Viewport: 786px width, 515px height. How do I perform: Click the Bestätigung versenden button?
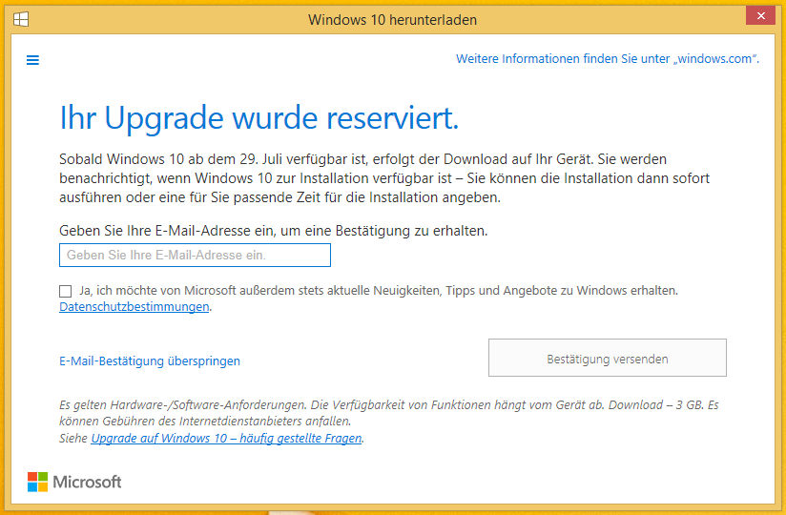pyautogui.click(x=608, y=358)
